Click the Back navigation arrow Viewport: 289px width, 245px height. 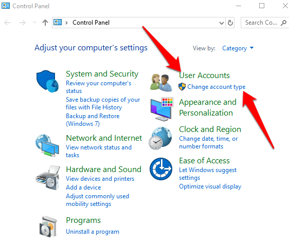point(7,23)
